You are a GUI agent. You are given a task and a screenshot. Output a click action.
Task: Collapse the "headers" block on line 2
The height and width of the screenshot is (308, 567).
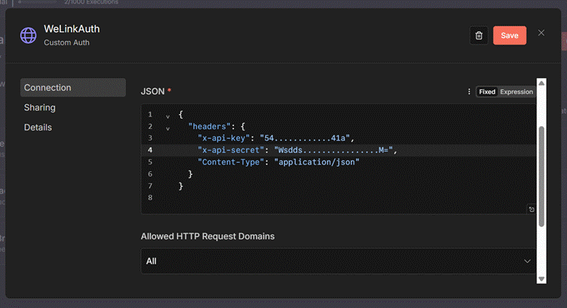[x=168, y=128]
